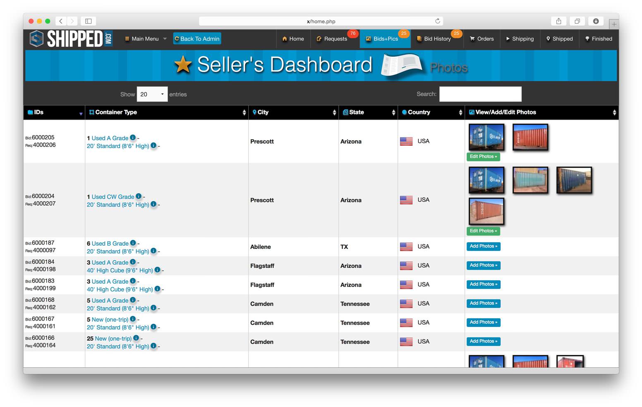Go to the Shipping tab
642x407 pixels.
coord(520,39)
